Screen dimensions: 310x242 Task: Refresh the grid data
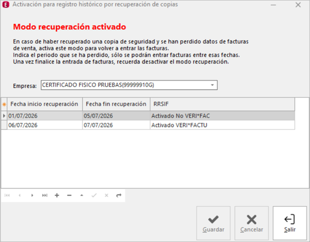pos(119,195)
